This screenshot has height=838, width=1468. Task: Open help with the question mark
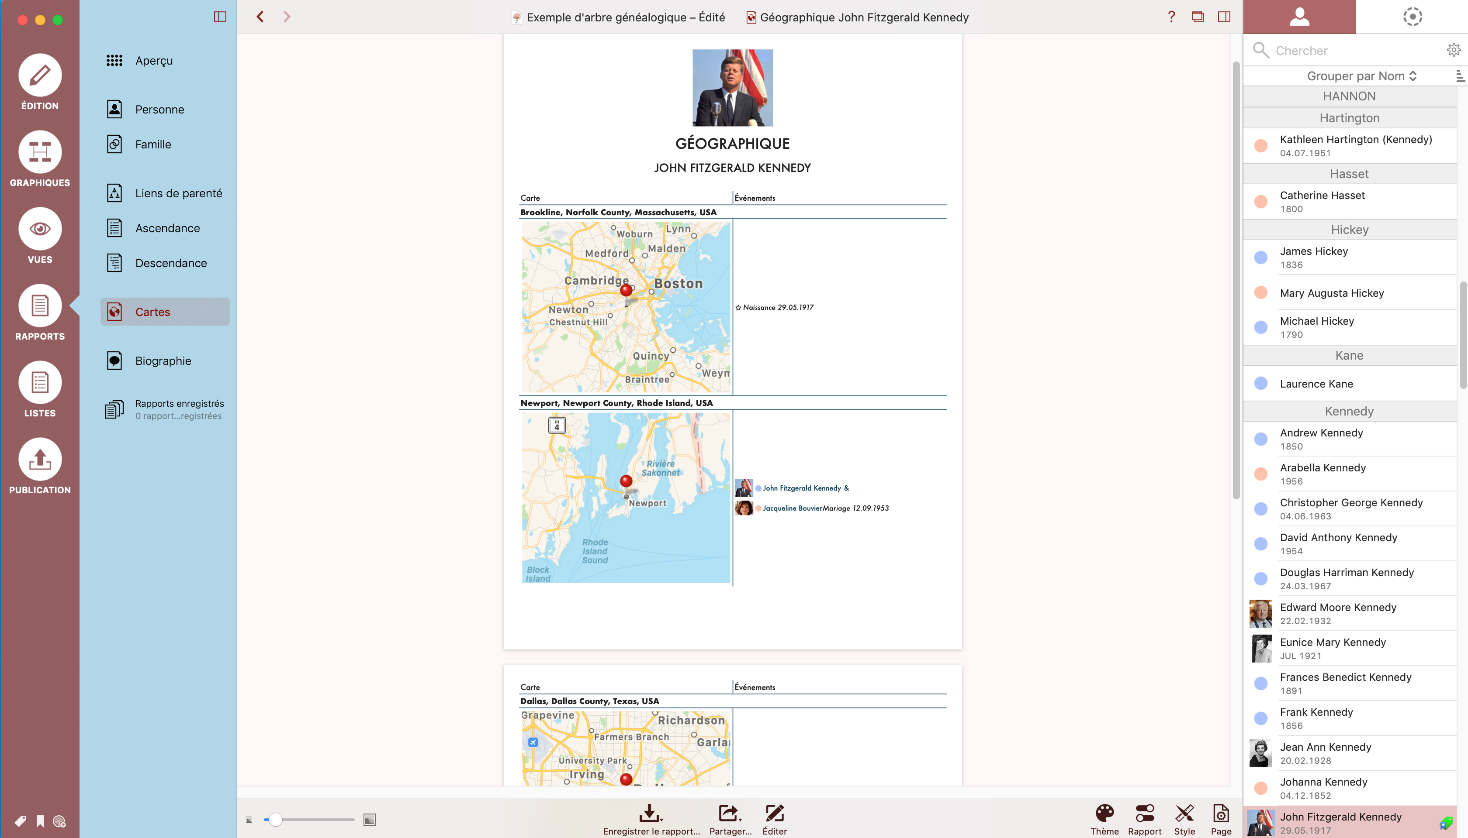pyautogui.click(x=1171, y=17)
